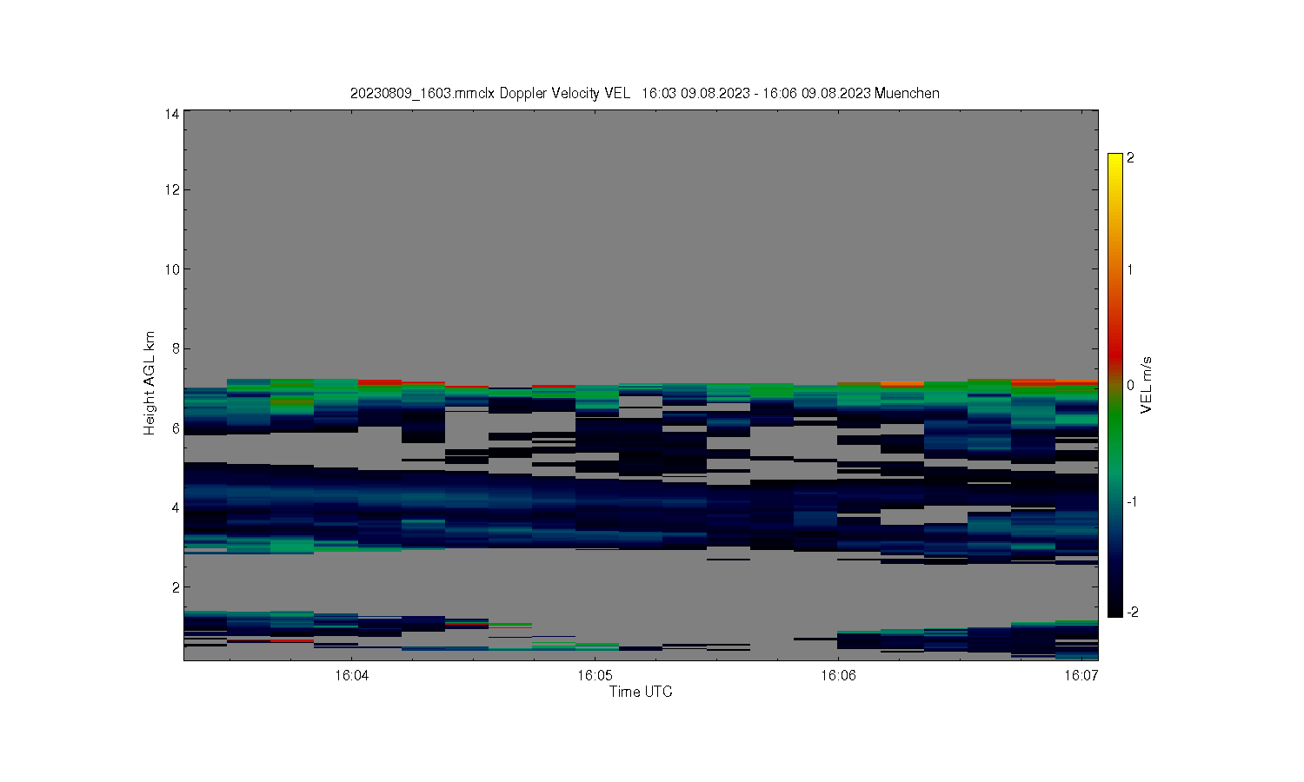Click the colorbar tick label 2
This screenshot has width=1304, height=782.
coord(1130,158)
